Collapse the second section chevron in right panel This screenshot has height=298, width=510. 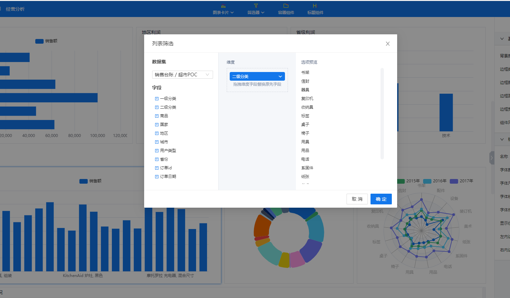tap(502, 139)
